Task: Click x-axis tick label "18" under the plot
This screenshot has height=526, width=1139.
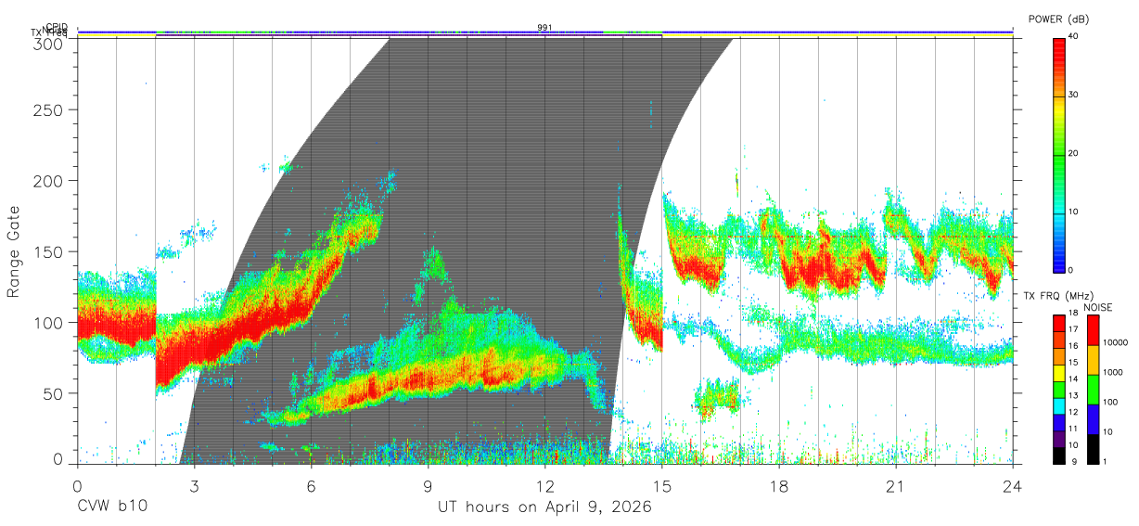Action: tap(779, 485)
